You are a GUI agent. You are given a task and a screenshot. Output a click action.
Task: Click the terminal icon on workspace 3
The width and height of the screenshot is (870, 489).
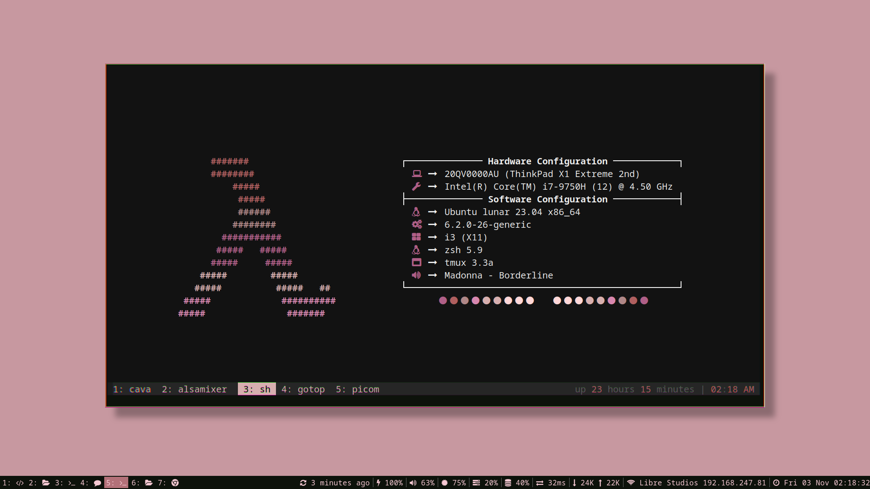[x=71, y=483]
